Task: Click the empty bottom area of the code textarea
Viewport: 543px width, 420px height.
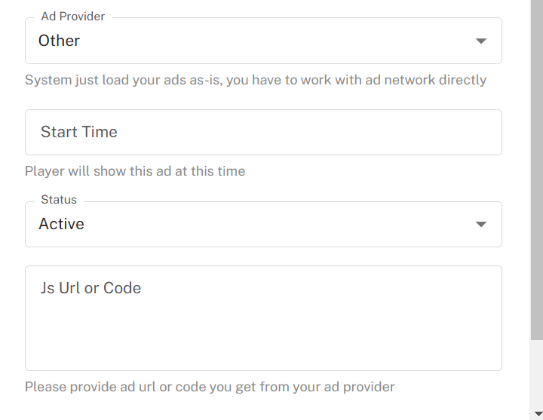Action: [x=263, y=351]
